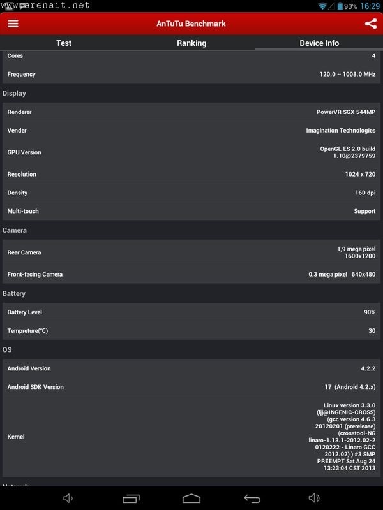Select the Device Info tab

(319, 43)
